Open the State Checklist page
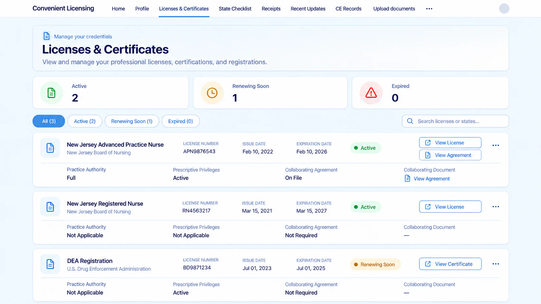The image size is (541, 304). tap(235, 9)
